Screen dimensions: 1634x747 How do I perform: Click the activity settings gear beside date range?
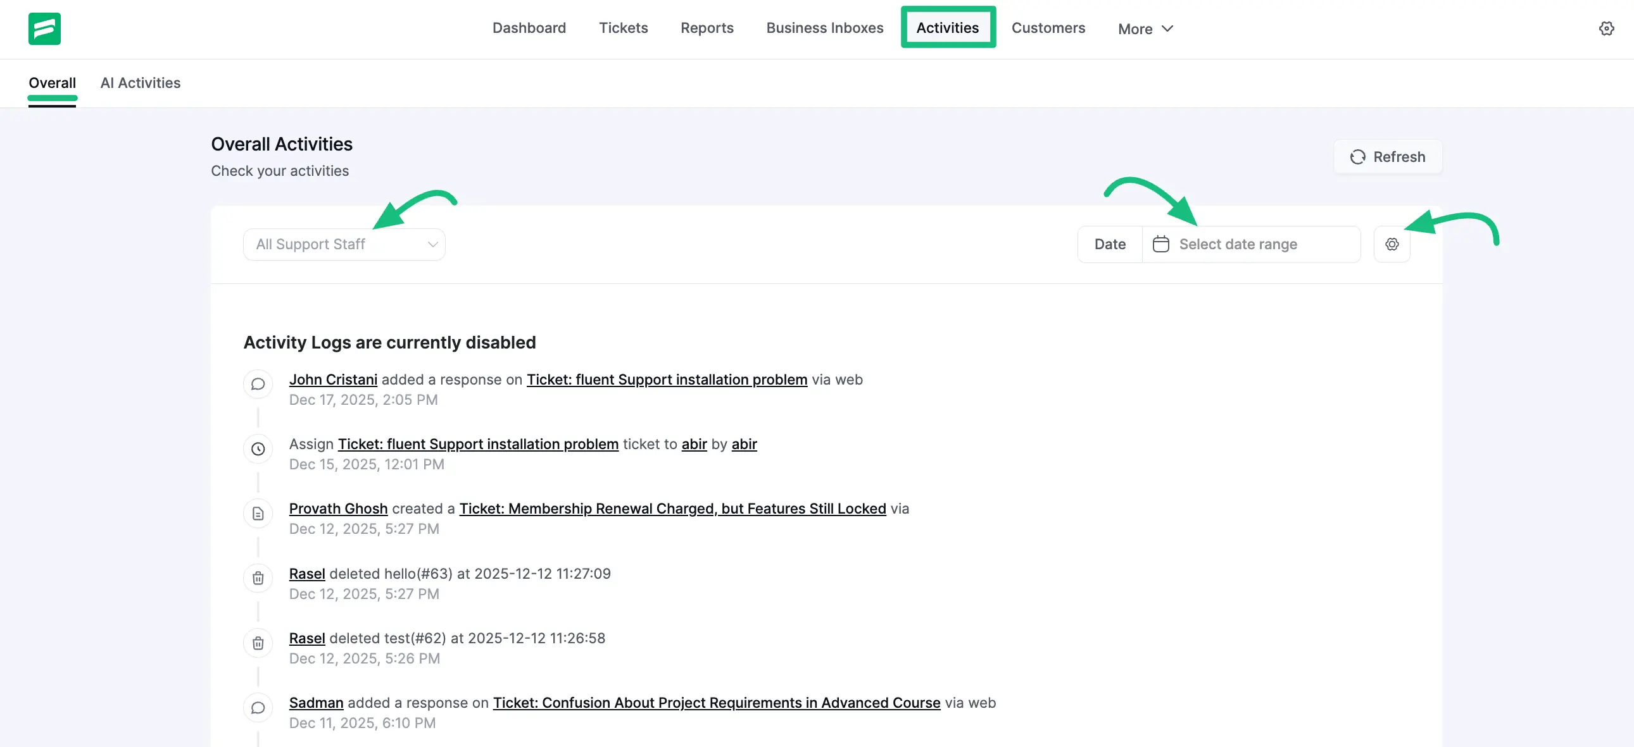(1392, 244)
